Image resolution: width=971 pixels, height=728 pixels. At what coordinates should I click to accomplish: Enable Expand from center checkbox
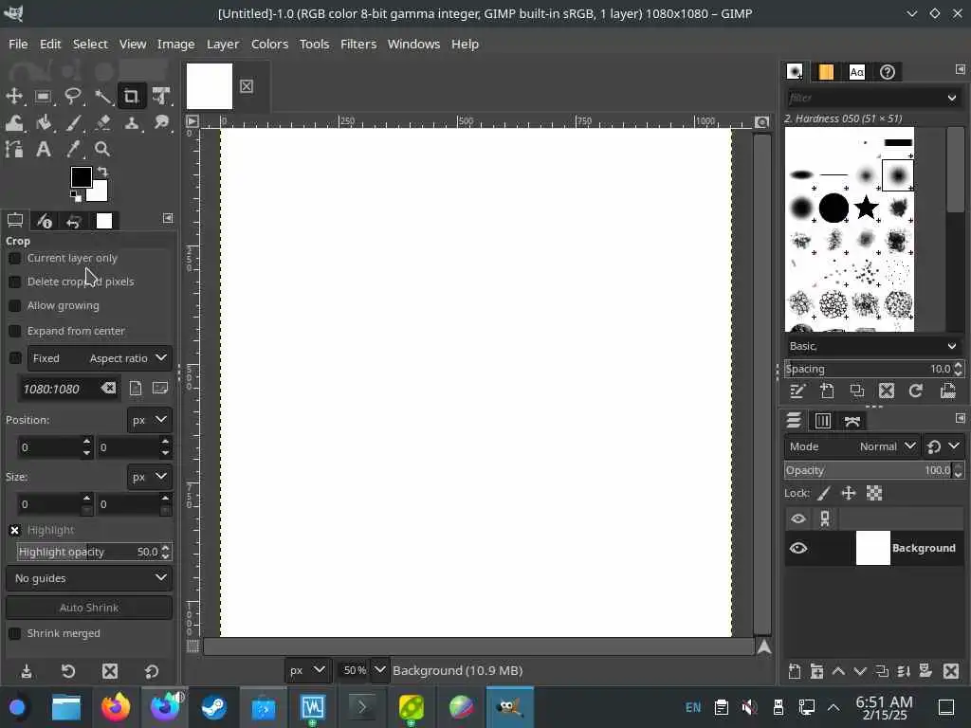(x=15, y=331)
